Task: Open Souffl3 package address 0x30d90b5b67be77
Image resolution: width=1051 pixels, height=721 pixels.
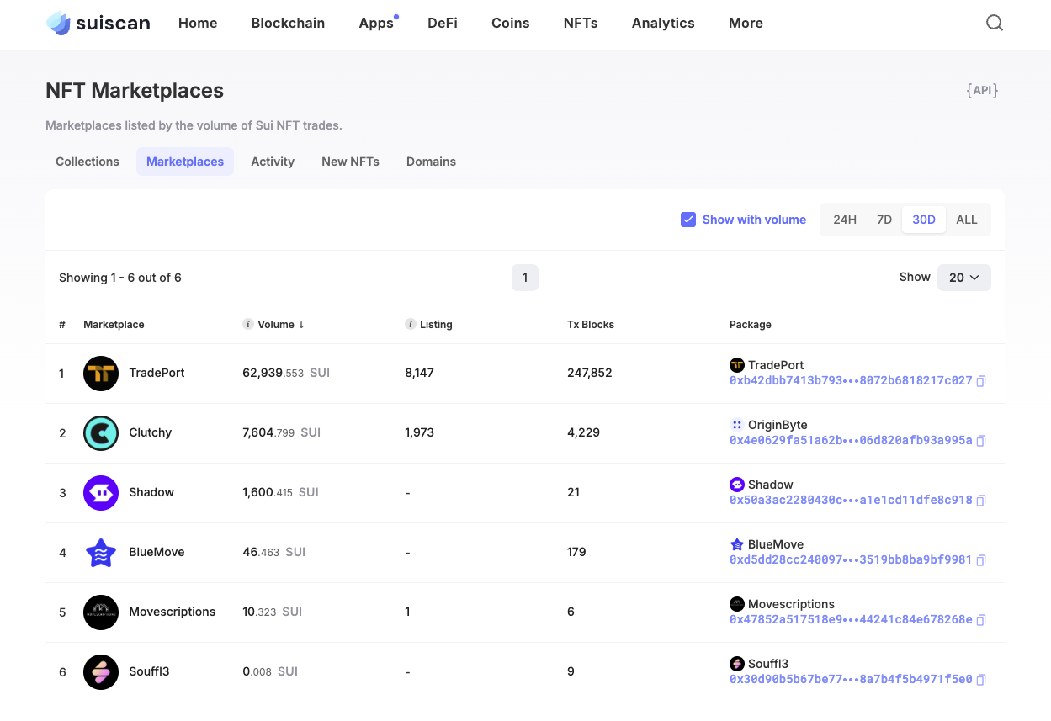Action: 851,680
